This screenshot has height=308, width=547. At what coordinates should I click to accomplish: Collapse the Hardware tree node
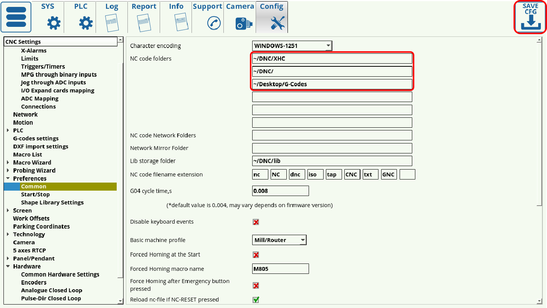pos(8,267)
